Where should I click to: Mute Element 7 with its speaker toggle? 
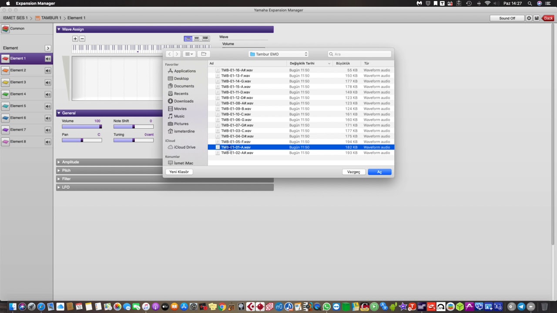48,130
